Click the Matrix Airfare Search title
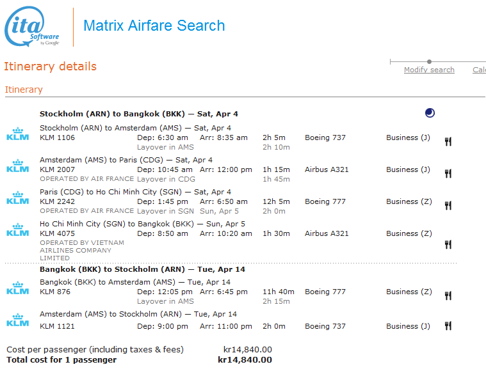 [x=154, y=26]
